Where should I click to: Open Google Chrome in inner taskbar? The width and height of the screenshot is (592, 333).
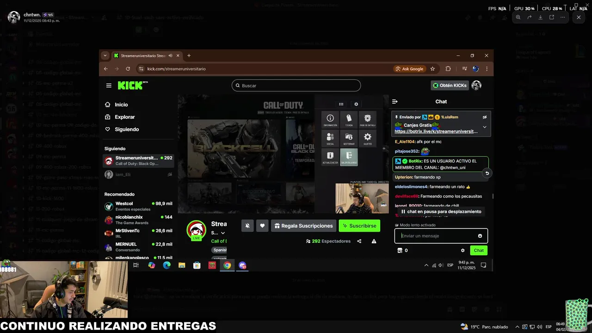click(227, 265)
